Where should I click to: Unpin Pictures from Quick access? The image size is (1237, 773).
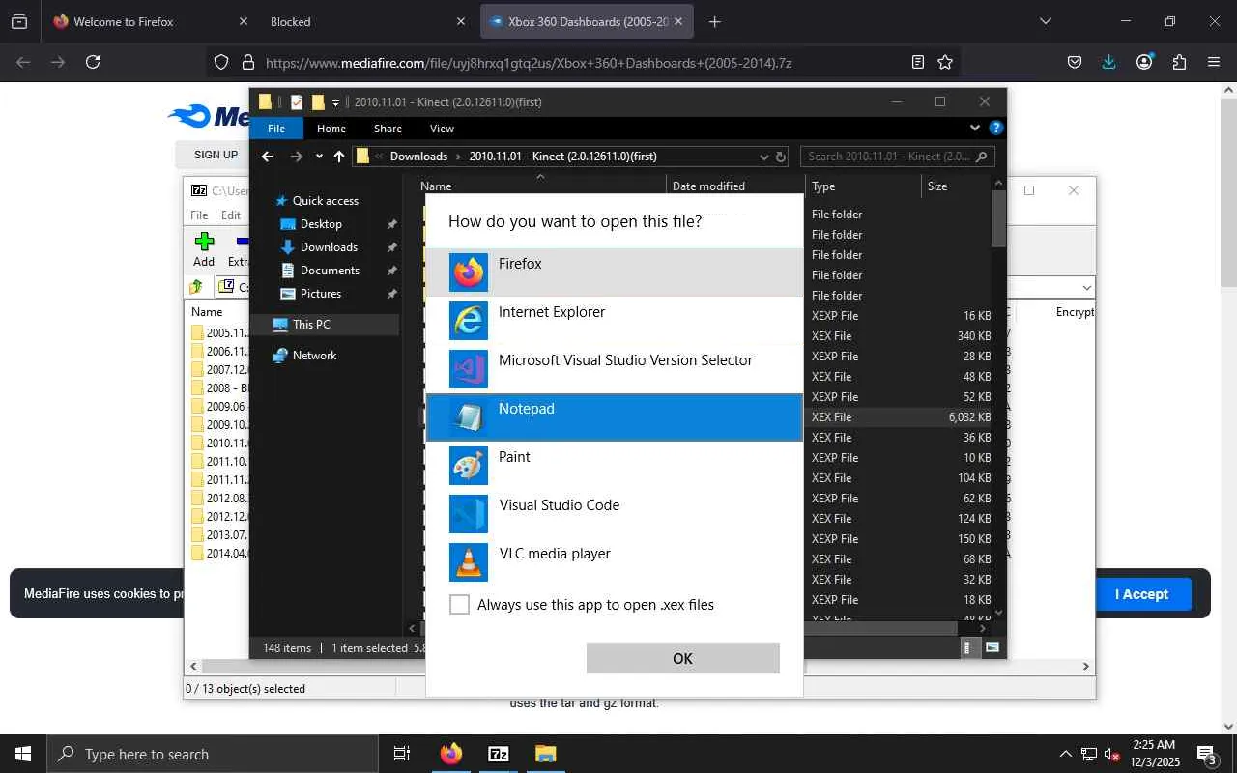point(391,294)
